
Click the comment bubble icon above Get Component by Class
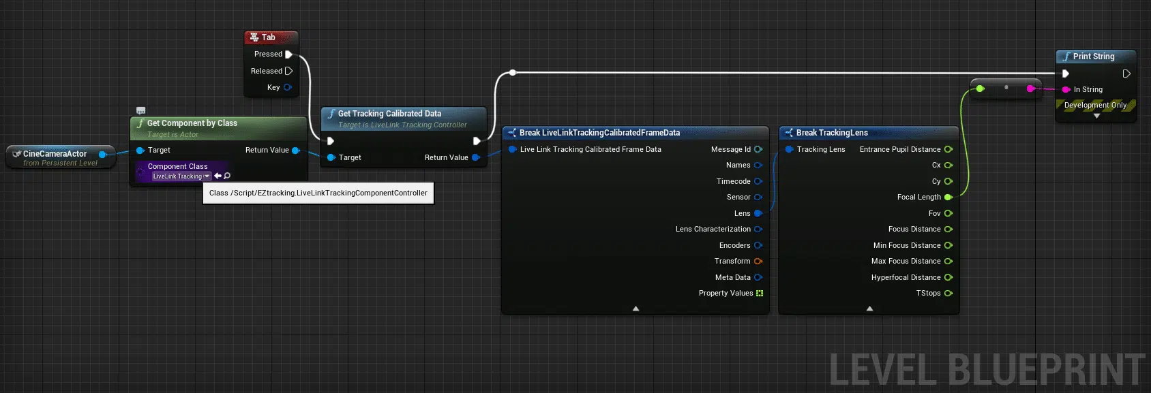140,110
